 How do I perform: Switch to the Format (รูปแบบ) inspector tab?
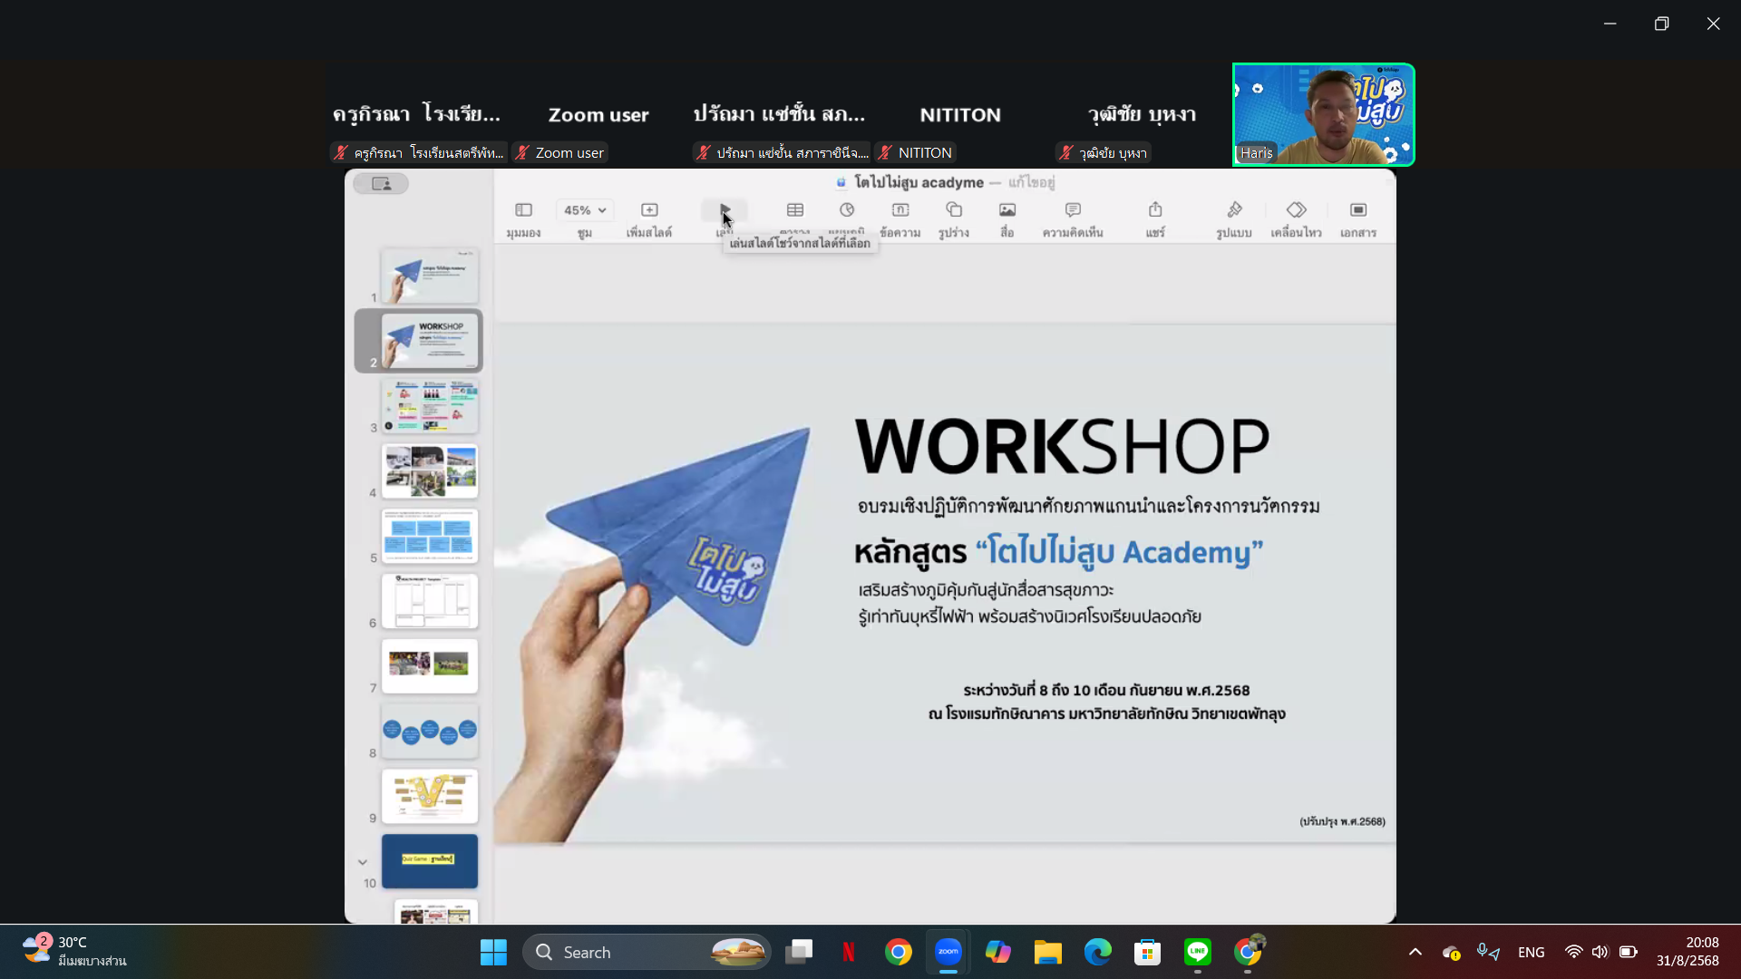1234,210
